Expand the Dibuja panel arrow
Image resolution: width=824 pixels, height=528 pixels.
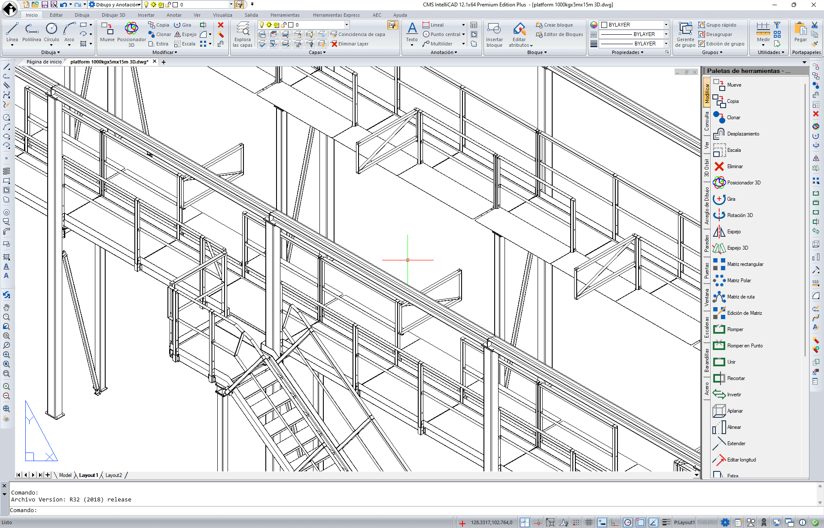[x=58, y=53]
